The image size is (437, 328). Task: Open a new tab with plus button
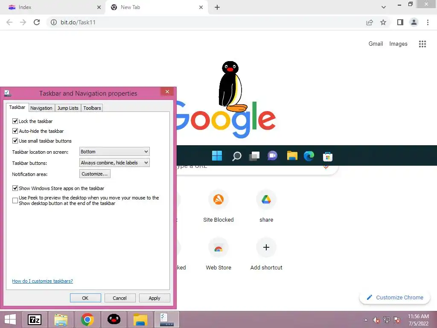217,7
